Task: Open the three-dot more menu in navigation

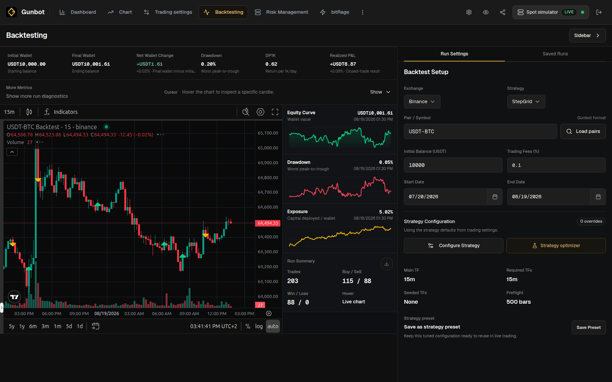Action: 363,12
